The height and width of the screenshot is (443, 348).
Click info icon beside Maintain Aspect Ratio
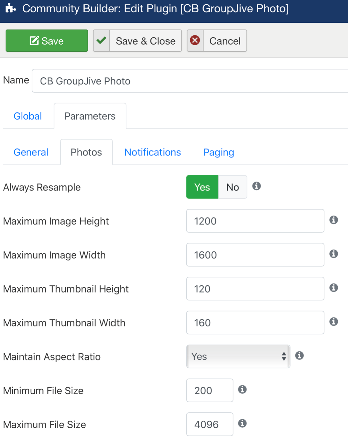pyautogui.click(x=299, y=355)
